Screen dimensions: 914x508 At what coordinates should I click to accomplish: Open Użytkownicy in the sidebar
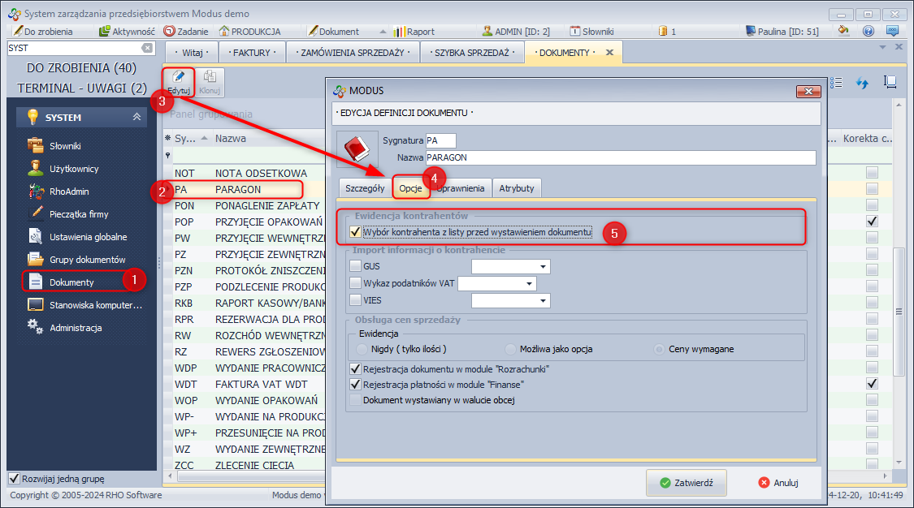(x=74, y=169)
